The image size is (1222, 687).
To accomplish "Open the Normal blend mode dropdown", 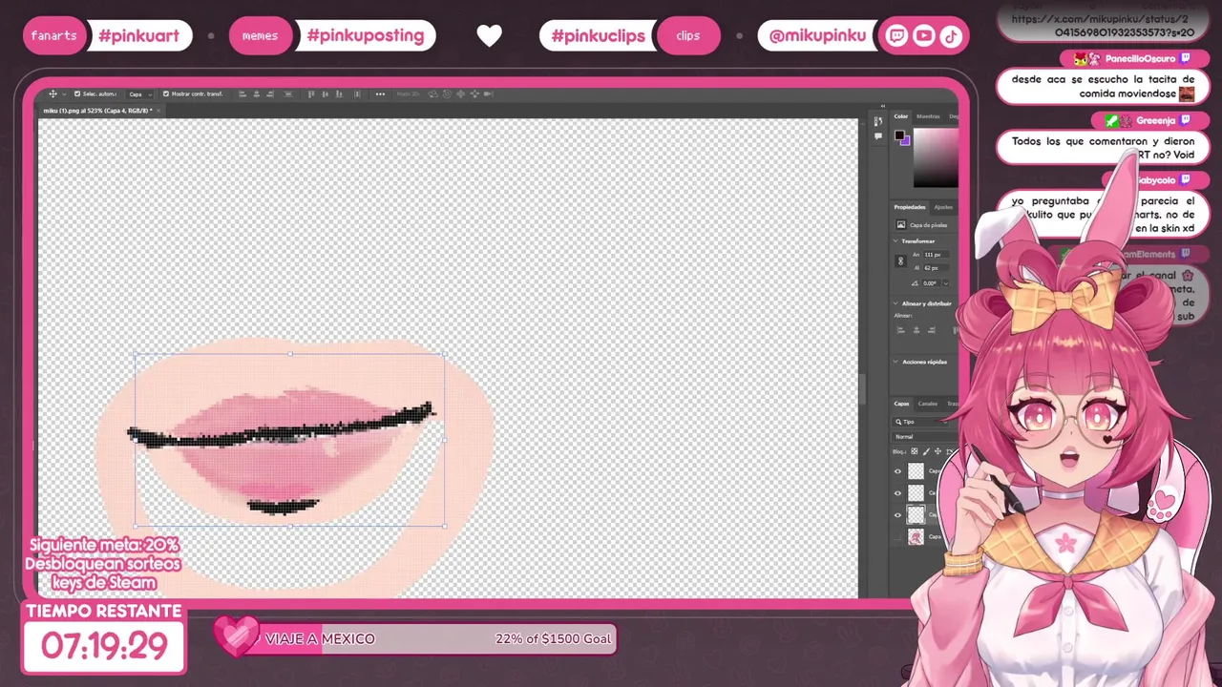I will tap(926, 437).
